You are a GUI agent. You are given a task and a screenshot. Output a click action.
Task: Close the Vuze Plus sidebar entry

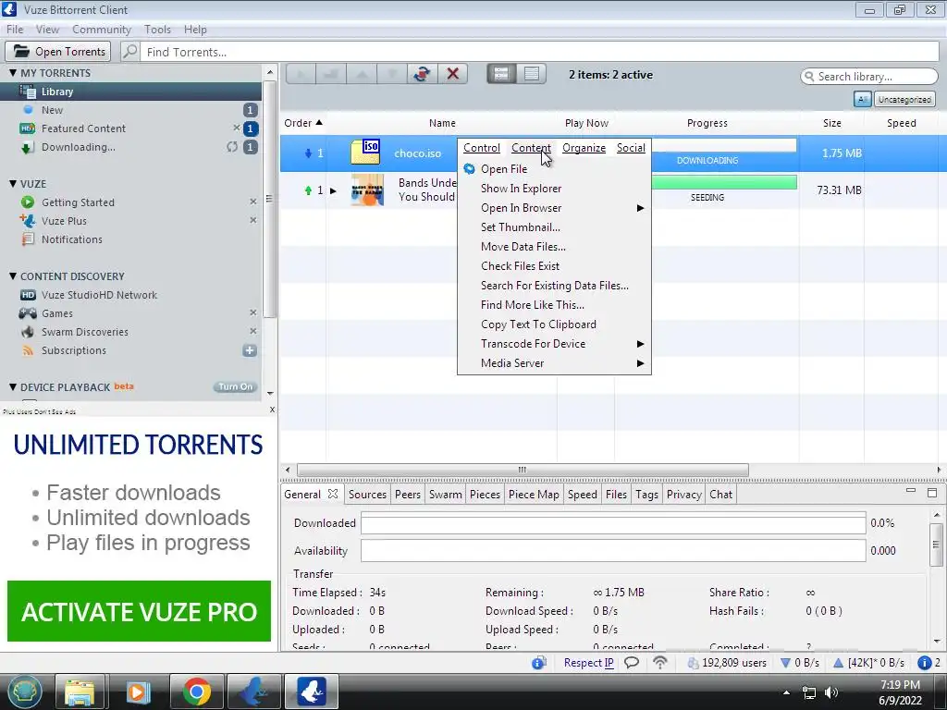[253, 220]
